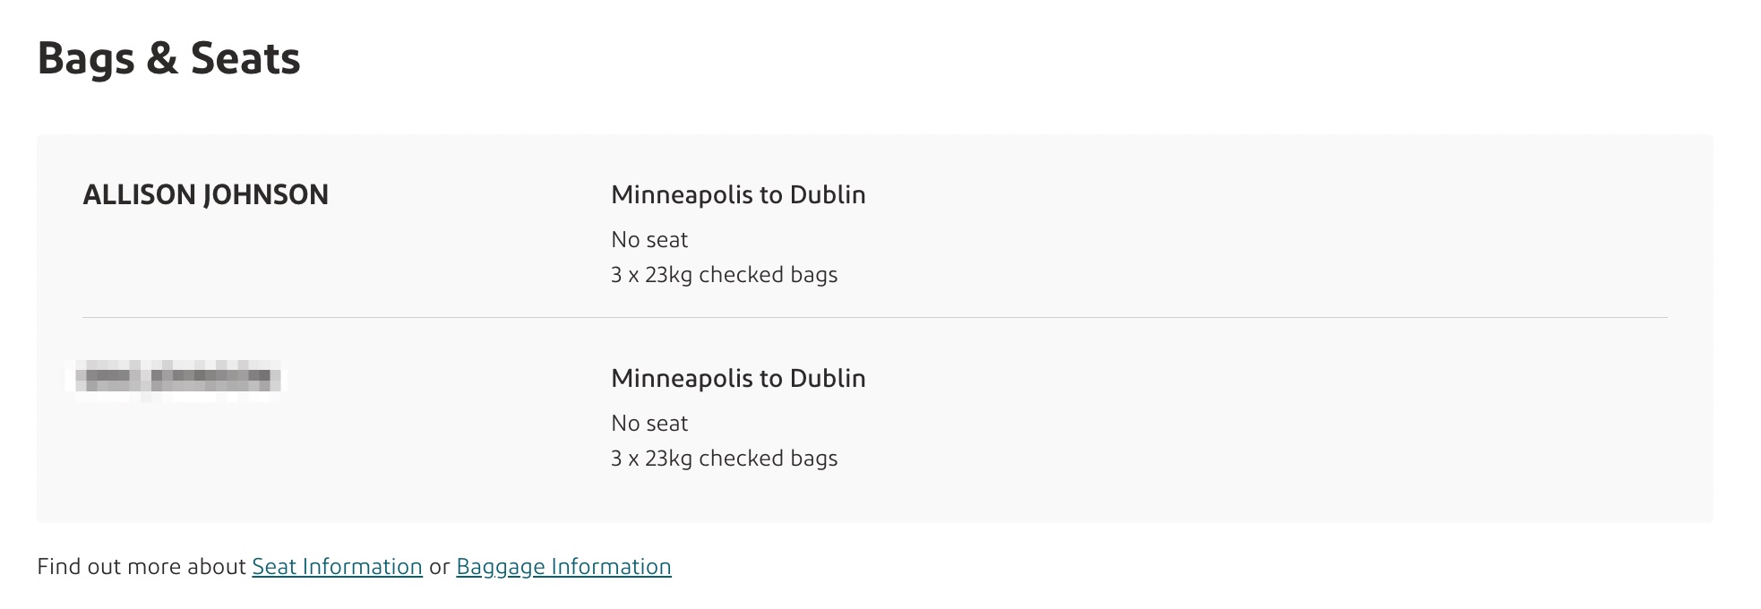Follow the underlined Seat Information hyperlink

tap(337, 566)
